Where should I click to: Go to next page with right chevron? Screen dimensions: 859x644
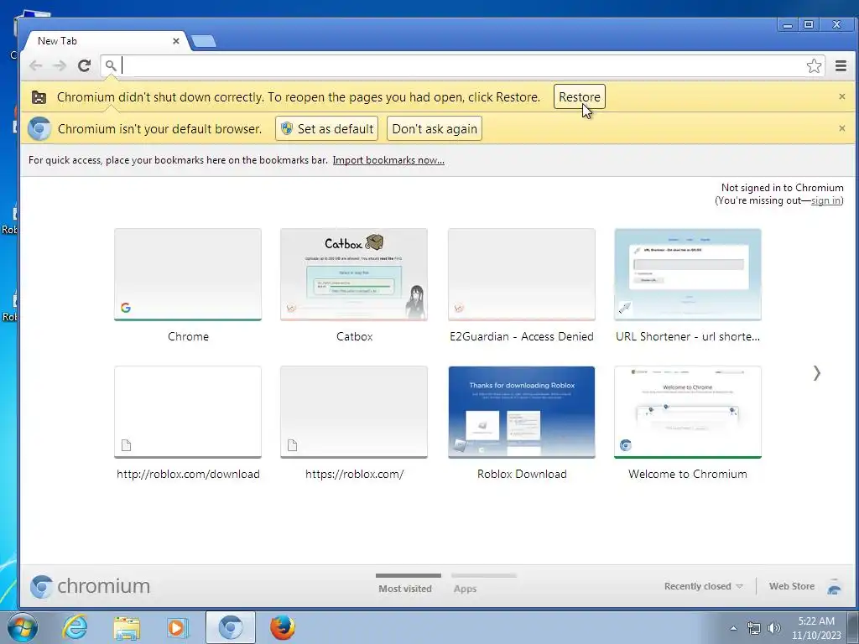(816, 373)
